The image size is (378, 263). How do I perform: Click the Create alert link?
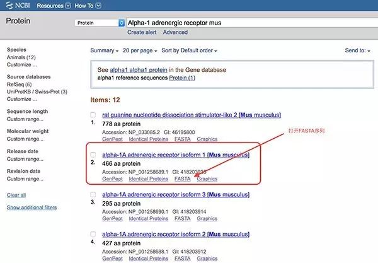click(x=142, y=32)
